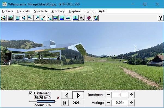This screenshot has width=164, height=108.
Task: Decrease Horloge with minus button
Action: 109,103
